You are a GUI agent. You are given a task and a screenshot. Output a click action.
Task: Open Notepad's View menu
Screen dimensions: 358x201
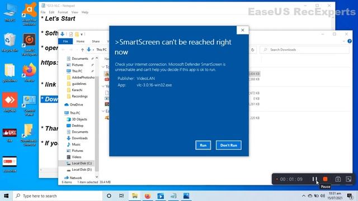[x=74, y=12]
